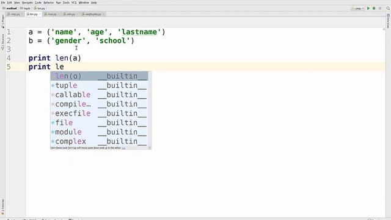Viewport: 391px width, 220px height.
Task: Click line number 2 in gutter
Action: (9, 41)
